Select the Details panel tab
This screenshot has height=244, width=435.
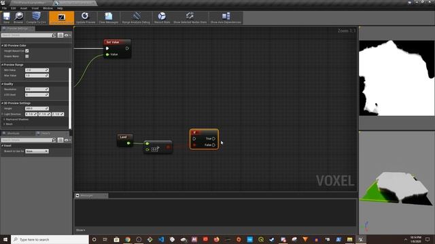click(45, 134)
